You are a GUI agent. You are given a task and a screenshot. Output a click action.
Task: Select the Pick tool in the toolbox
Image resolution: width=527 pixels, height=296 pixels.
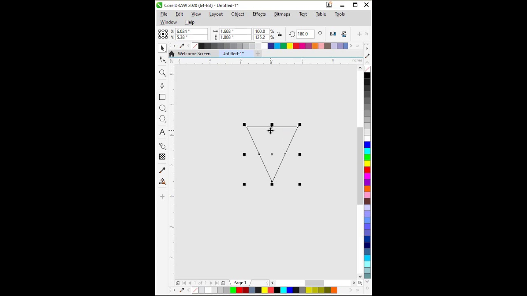(x=162, y=49)
